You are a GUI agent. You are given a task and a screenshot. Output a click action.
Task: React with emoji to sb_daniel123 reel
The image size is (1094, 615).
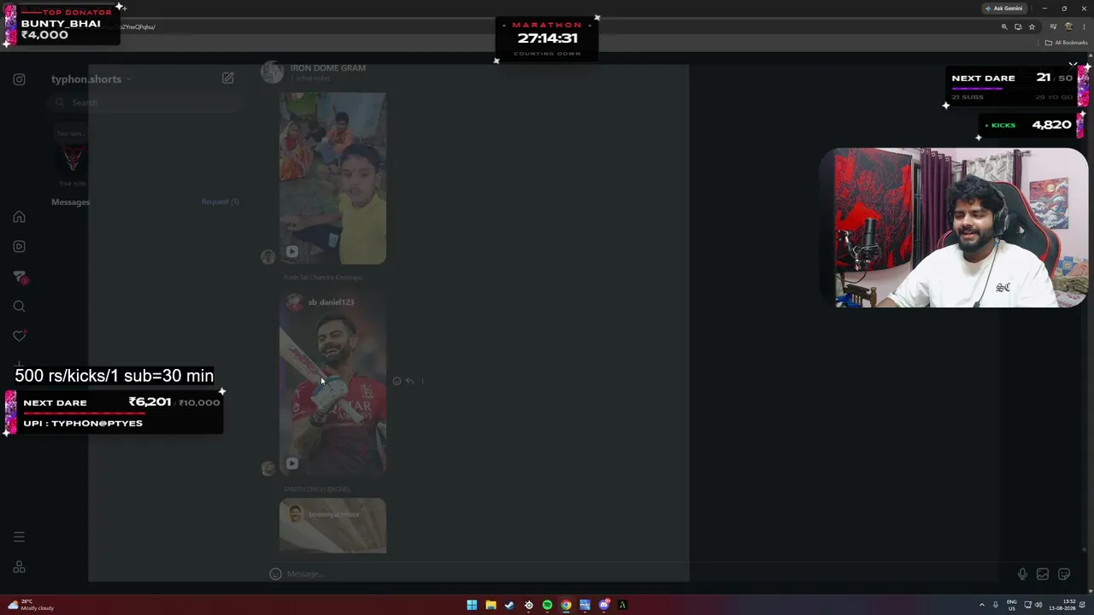397,382
